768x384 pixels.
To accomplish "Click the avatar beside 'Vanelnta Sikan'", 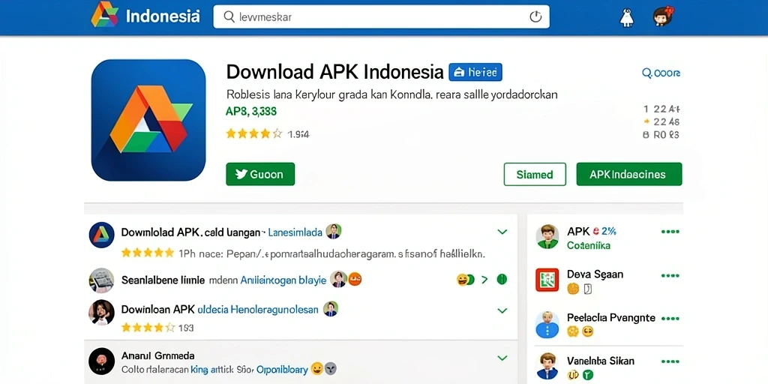I will point(547,366).
